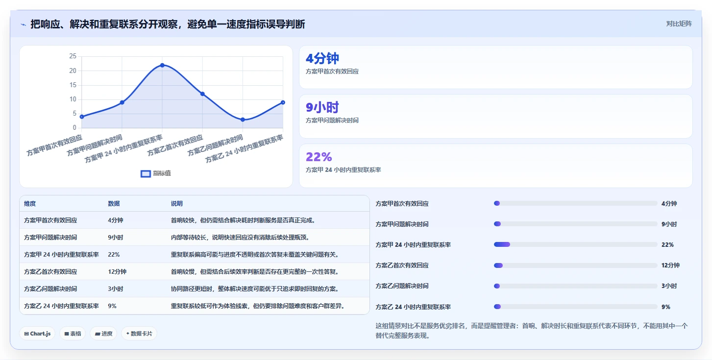Screen dimensions: 712x360
Task: Click table cell 方案乙问题解决时间
Action: click(x=50, y=289)
